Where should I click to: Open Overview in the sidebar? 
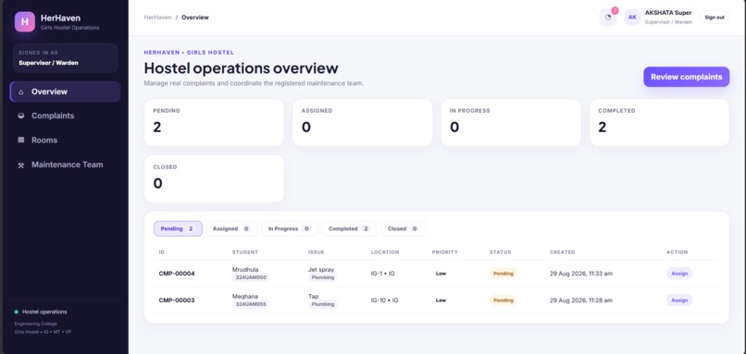coord(65,92)
